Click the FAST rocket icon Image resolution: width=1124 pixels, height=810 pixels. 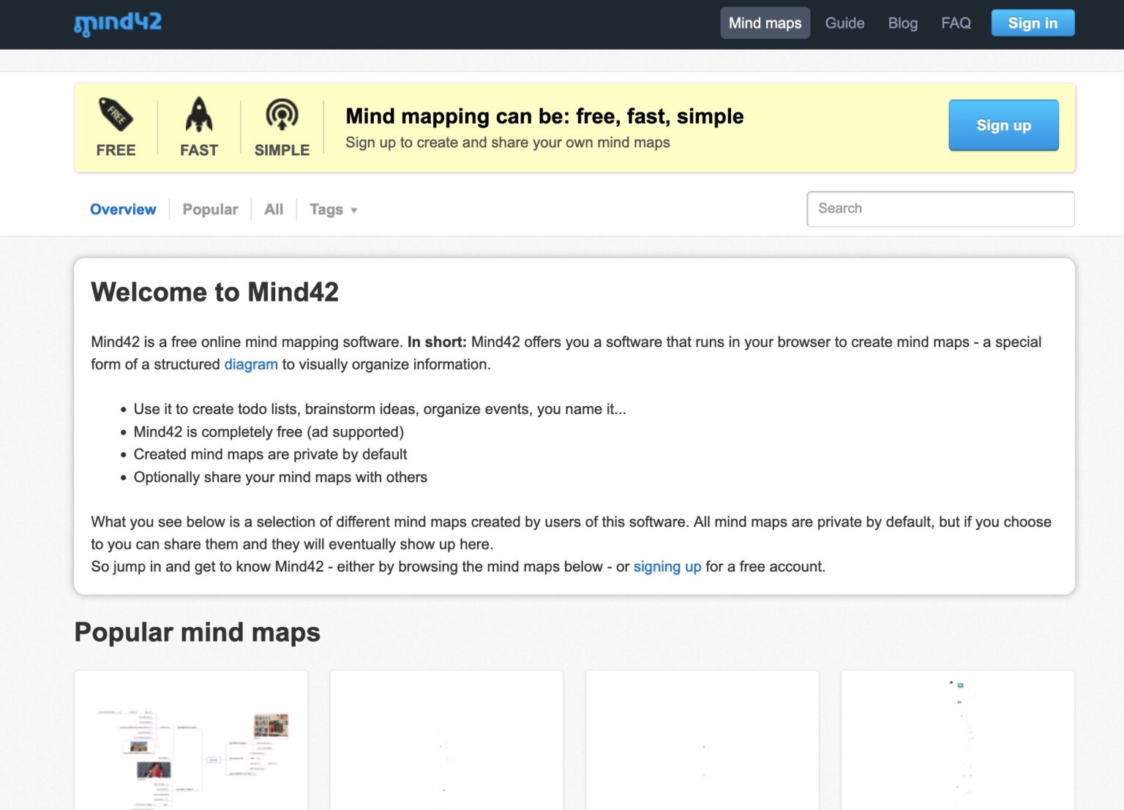[x=199, y=115]
